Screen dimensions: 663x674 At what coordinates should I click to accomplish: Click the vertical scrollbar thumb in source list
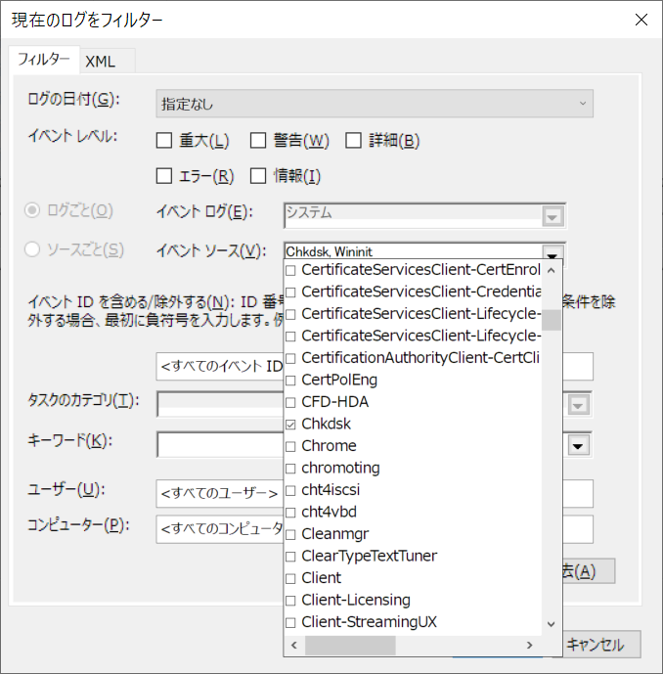pyautogui.click(x=552, y=320)
